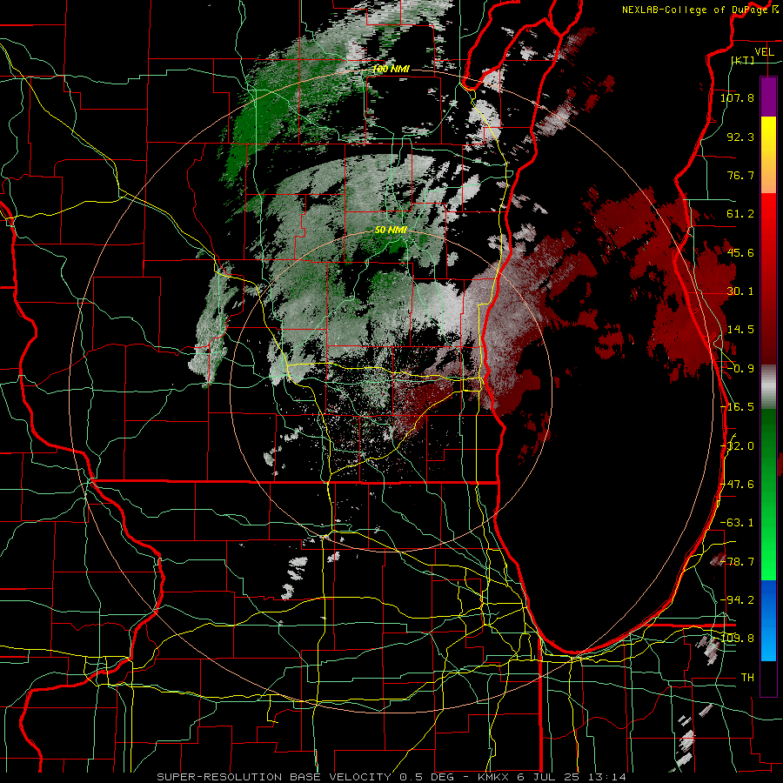Click the 50 NMI range ring label

tap(391, 231)
